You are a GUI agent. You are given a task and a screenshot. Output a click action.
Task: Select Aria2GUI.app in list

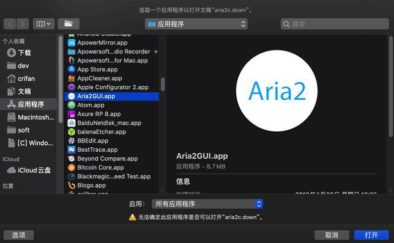point(112,96)
